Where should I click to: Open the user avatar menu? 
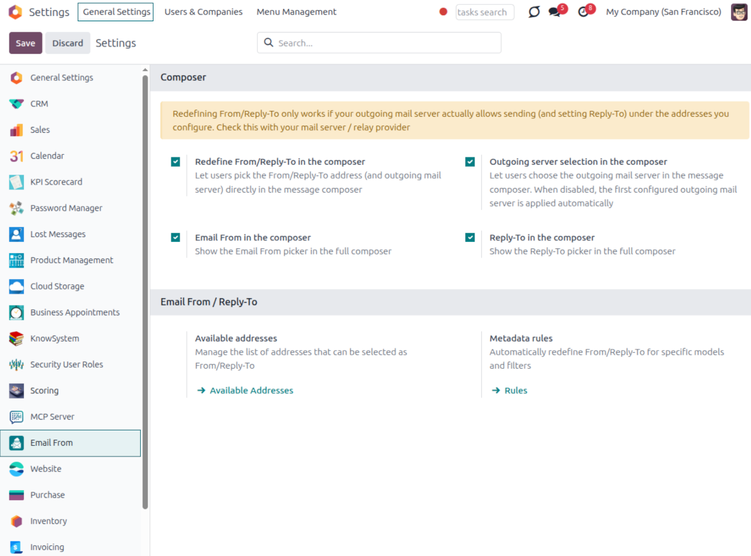738,12
